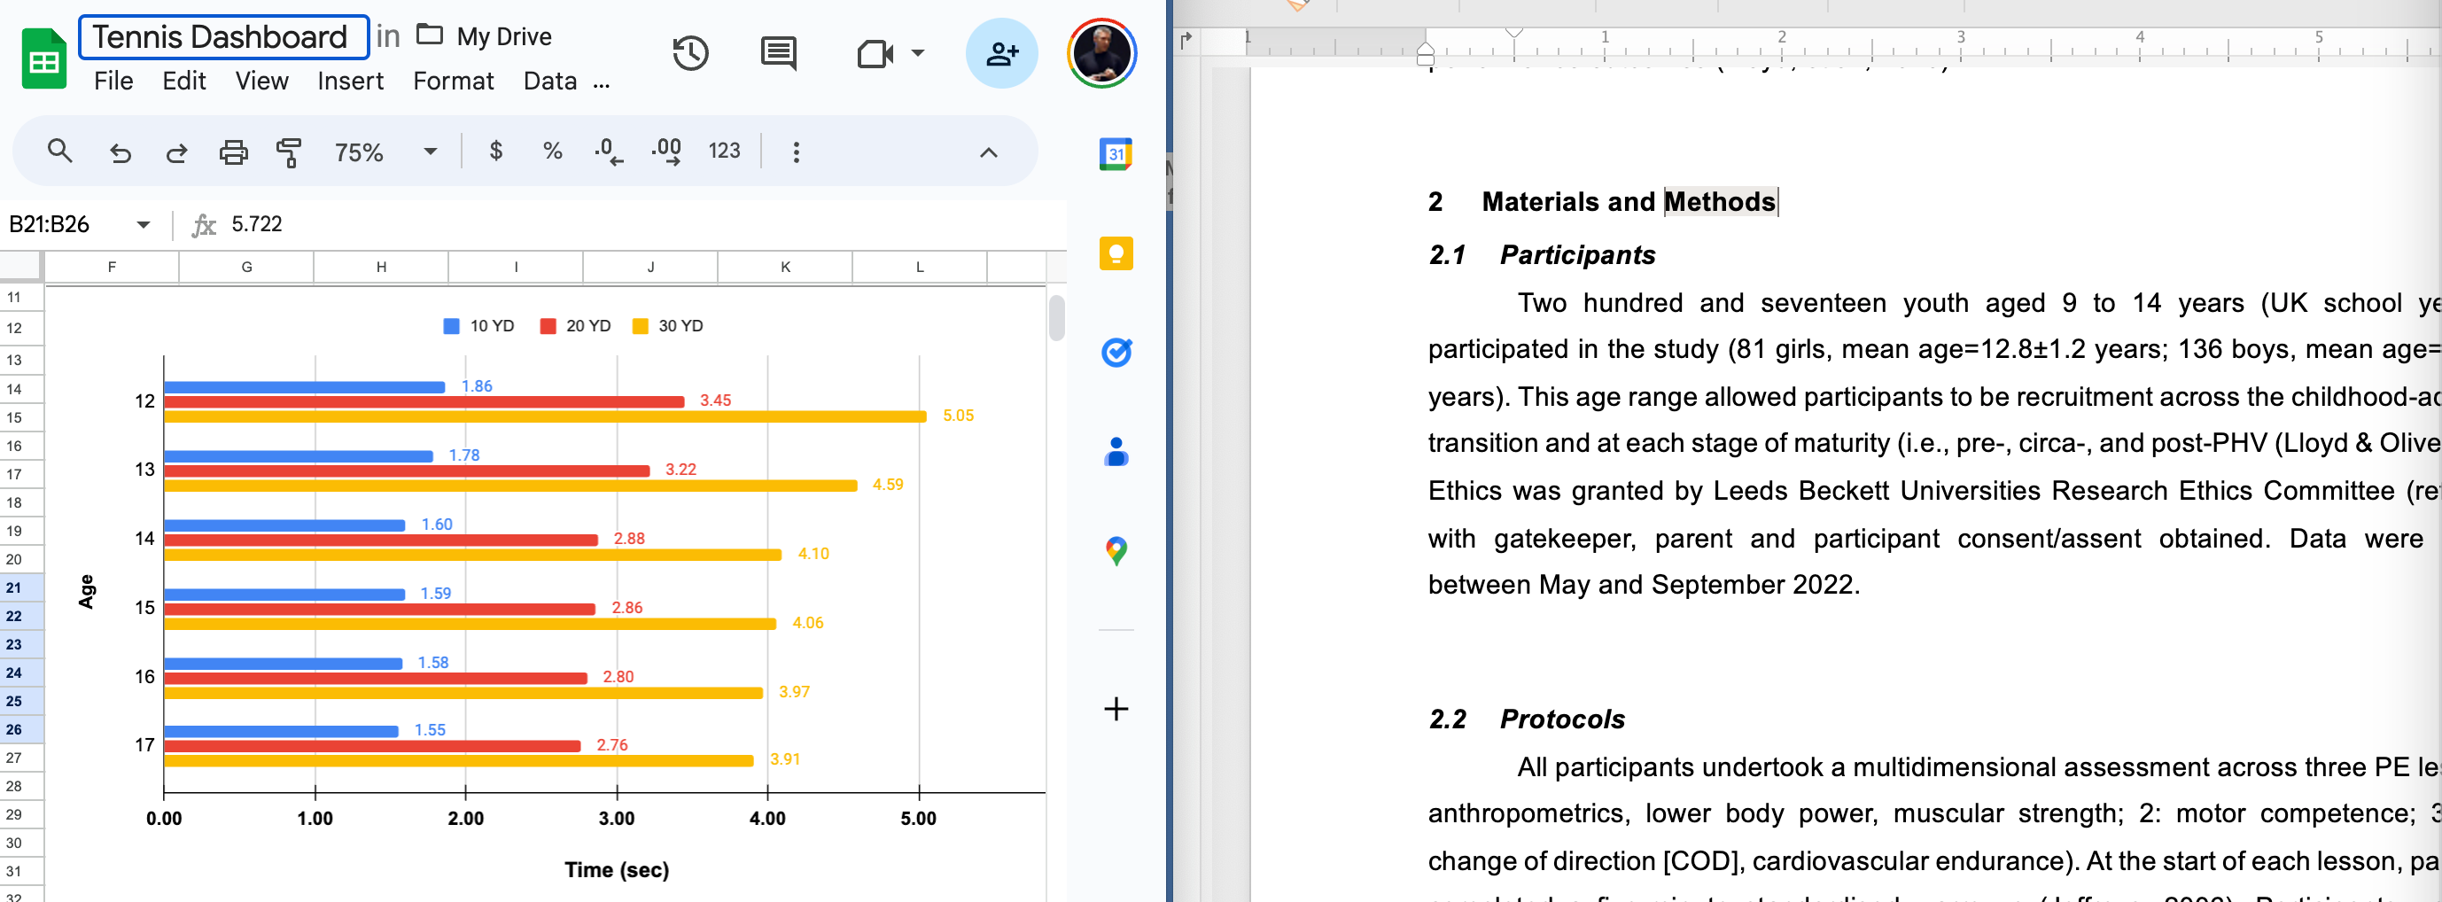Screen dimensions: 2442x902
Task: Open version history clock icon
Action: 690,53
